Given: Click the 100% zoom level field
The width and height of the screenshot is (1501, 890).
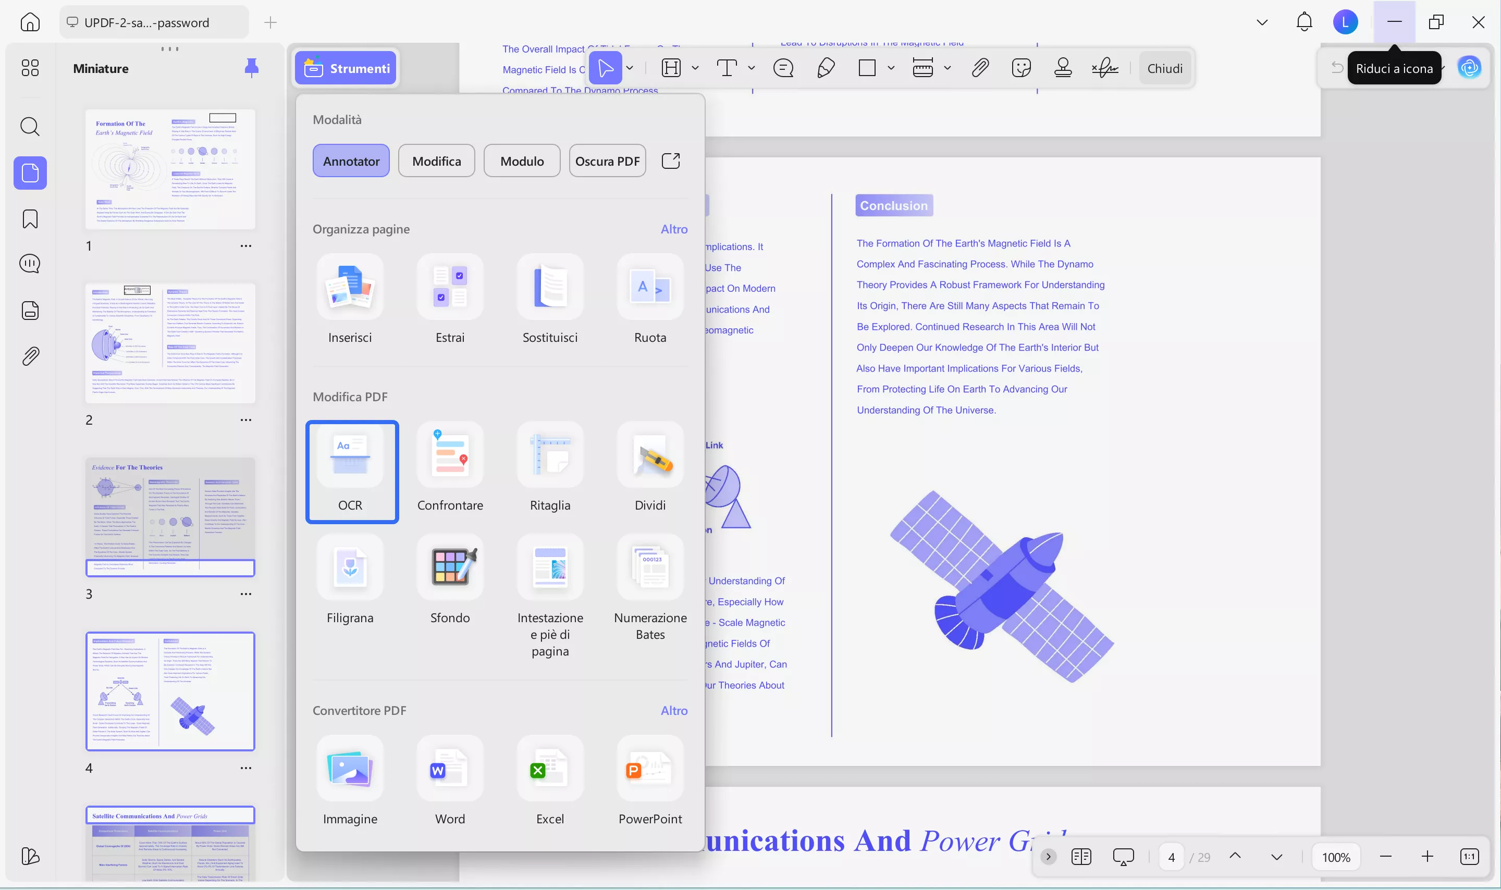Looking at the screenshot, I should click(1335, 857).
